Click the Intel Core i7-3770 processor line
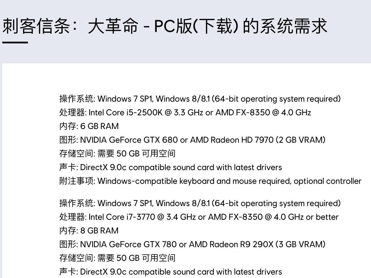 pos(199,217)
